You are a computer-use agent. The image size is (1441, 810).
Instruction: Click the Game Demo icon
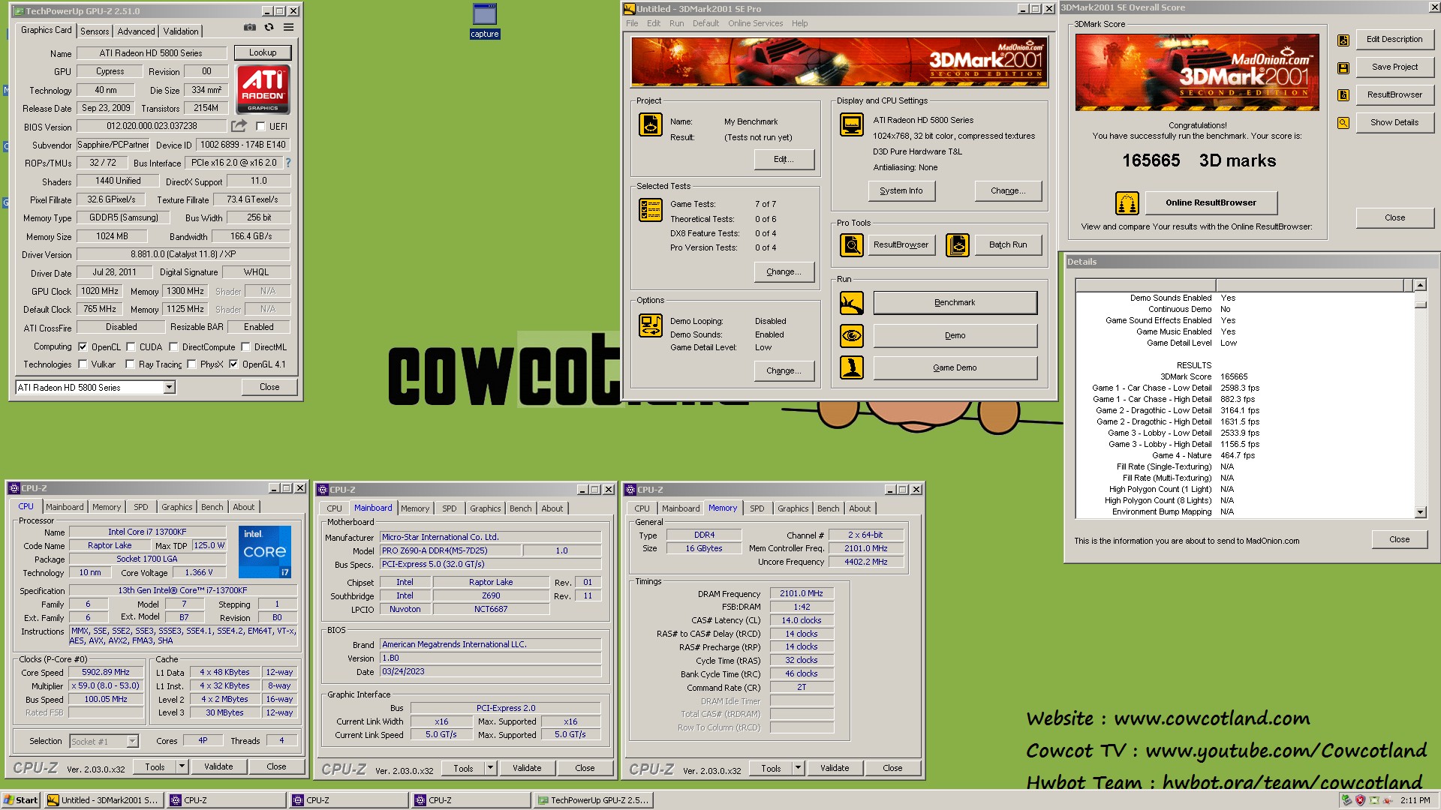click(x=852, y=367)
